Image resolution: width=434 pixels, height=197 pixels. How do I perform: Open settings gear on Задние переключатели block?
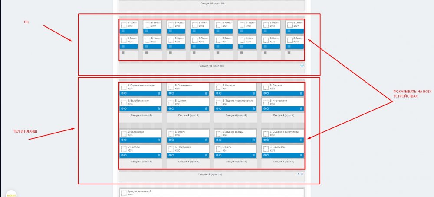pos(217,109)
